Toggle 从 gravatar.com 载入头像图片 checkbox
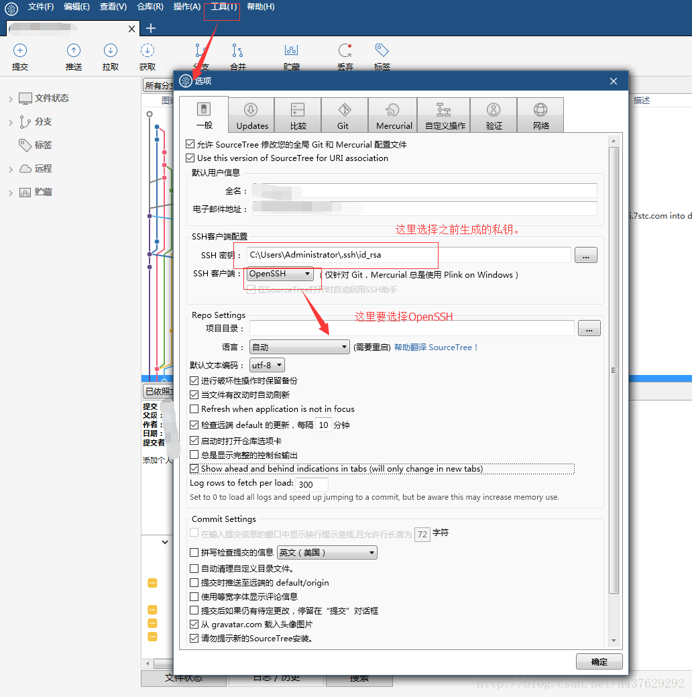Image resolution: width=692 pixels, height=697 pixels. click(x=194, y=624)
